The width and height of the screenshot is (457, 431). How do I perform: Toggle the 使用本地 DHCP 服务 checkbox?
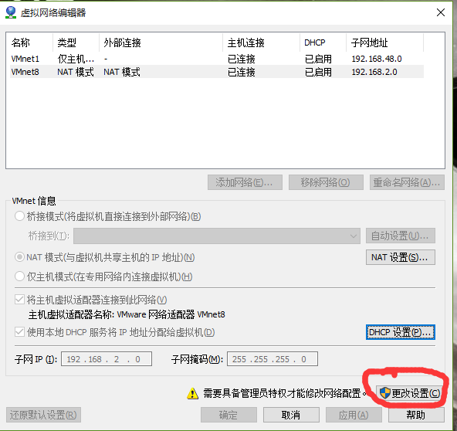coord(19,332)
